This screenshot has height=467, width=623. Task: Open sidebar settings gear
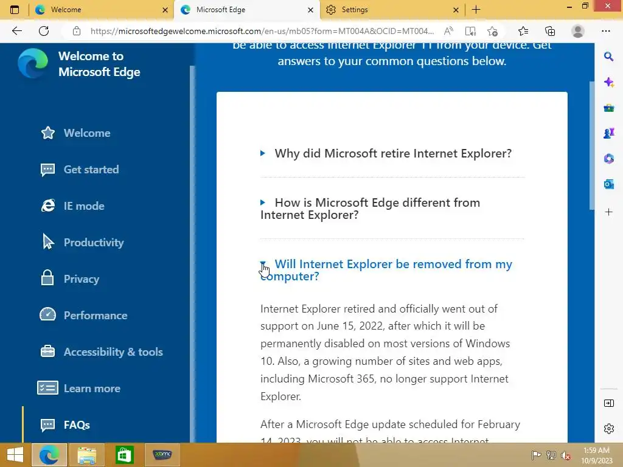tap(608, 429)
